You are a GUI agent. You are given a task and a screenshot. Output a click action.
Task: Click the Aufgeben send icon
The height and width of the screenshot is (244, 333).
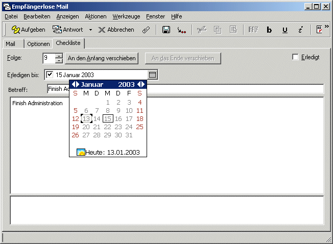click(15, 30)
